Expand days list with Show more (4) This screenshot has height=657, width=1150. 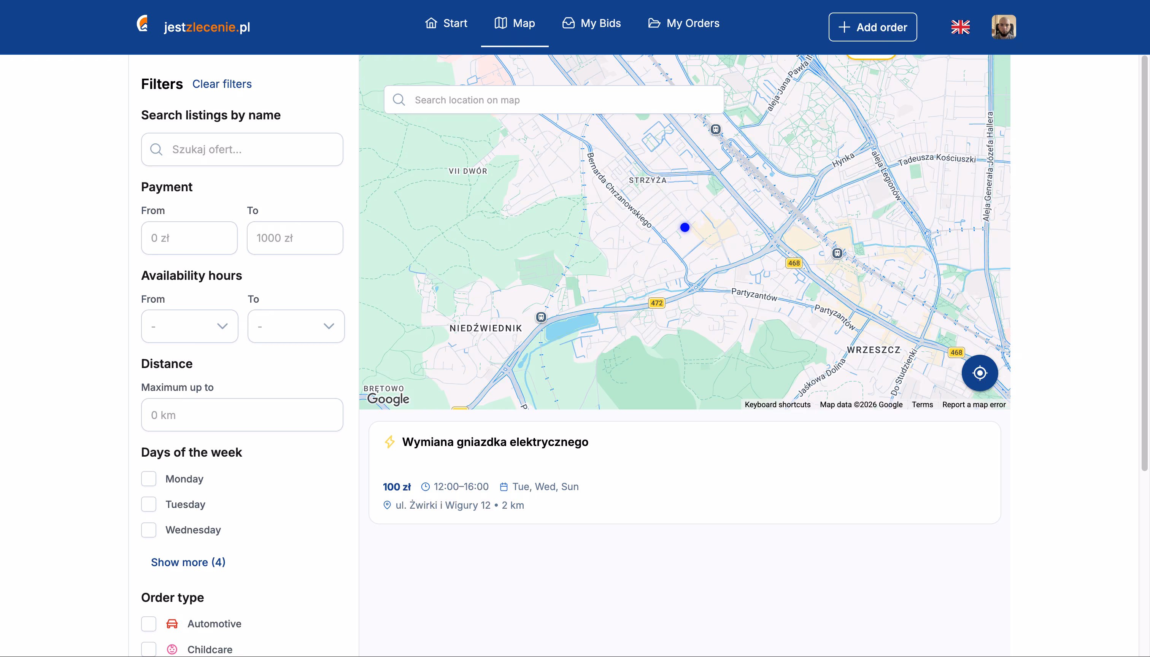[188, 562]
